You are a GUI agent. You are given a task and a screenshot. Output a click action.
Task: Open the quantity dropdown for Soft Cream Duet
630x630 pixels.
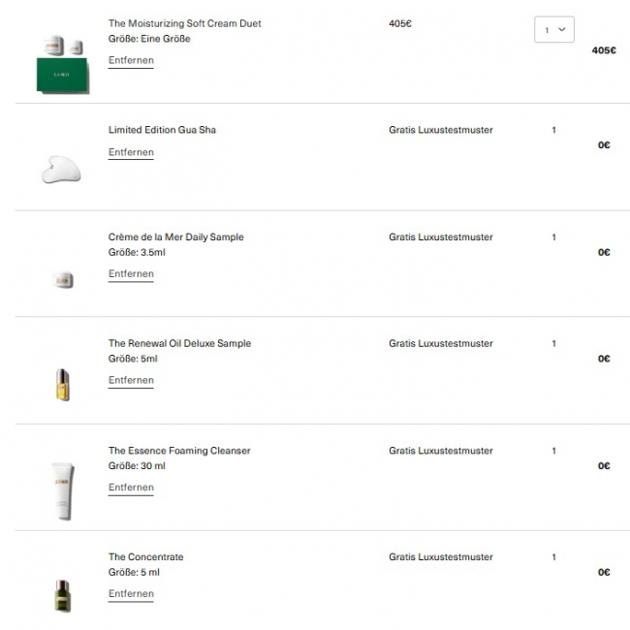click(553, 30)
